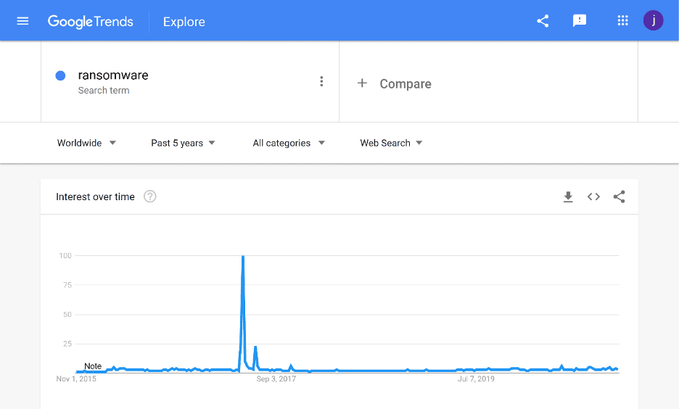Select the ransomware blue color dot
Image resolution: width=679 pixels, height=409 pixels.
61,75
